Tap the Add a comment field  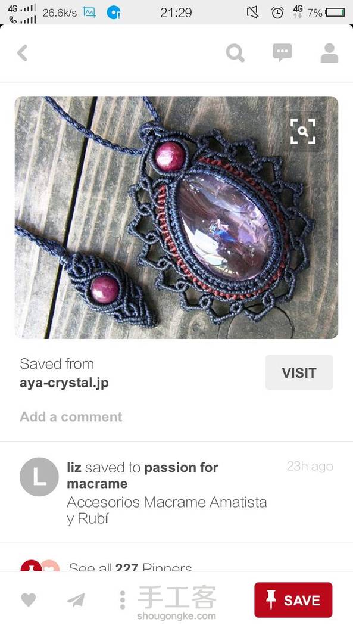[x=71, y=416]
